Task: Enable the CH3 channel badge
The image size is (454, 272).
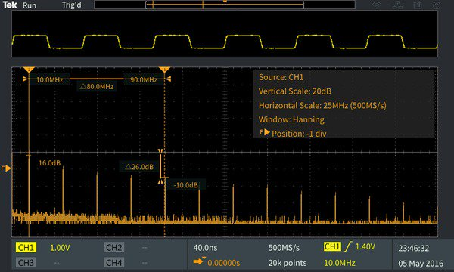Action: (26, 262)
